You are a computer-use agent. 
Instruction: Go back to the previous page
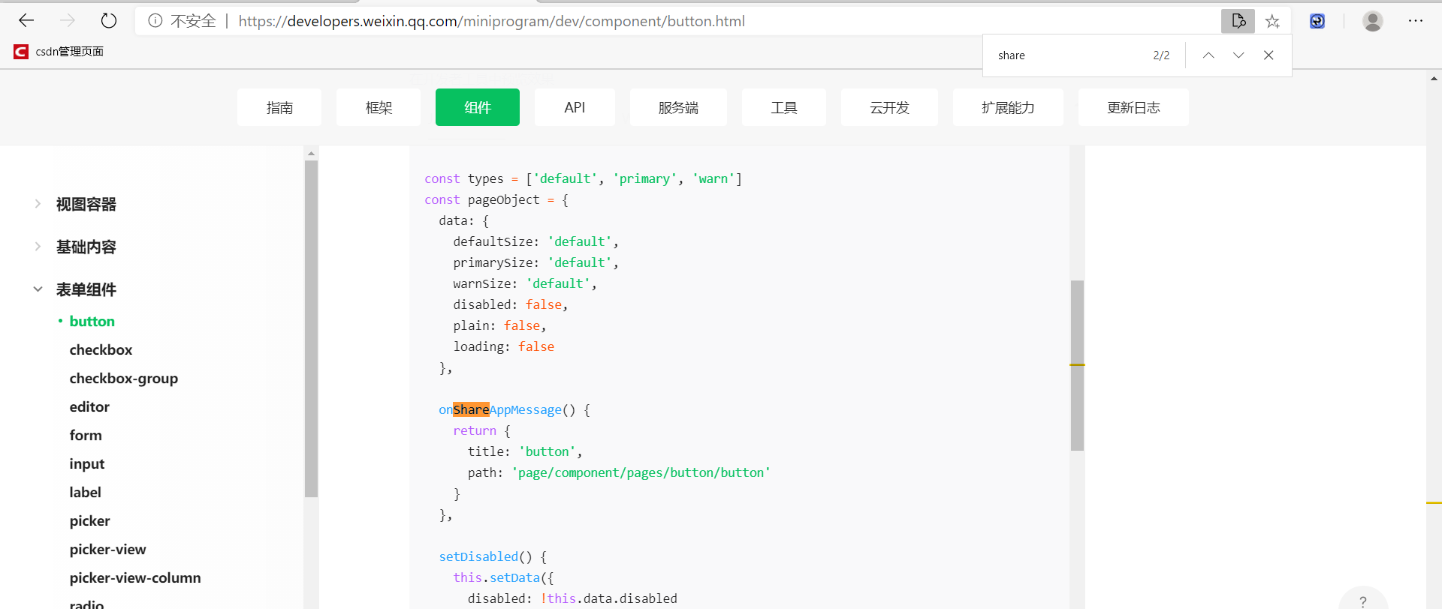tap(26, 21)
